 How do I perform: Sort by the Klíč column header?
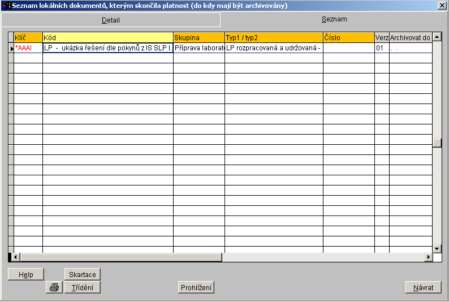click(x=28, y=38)
